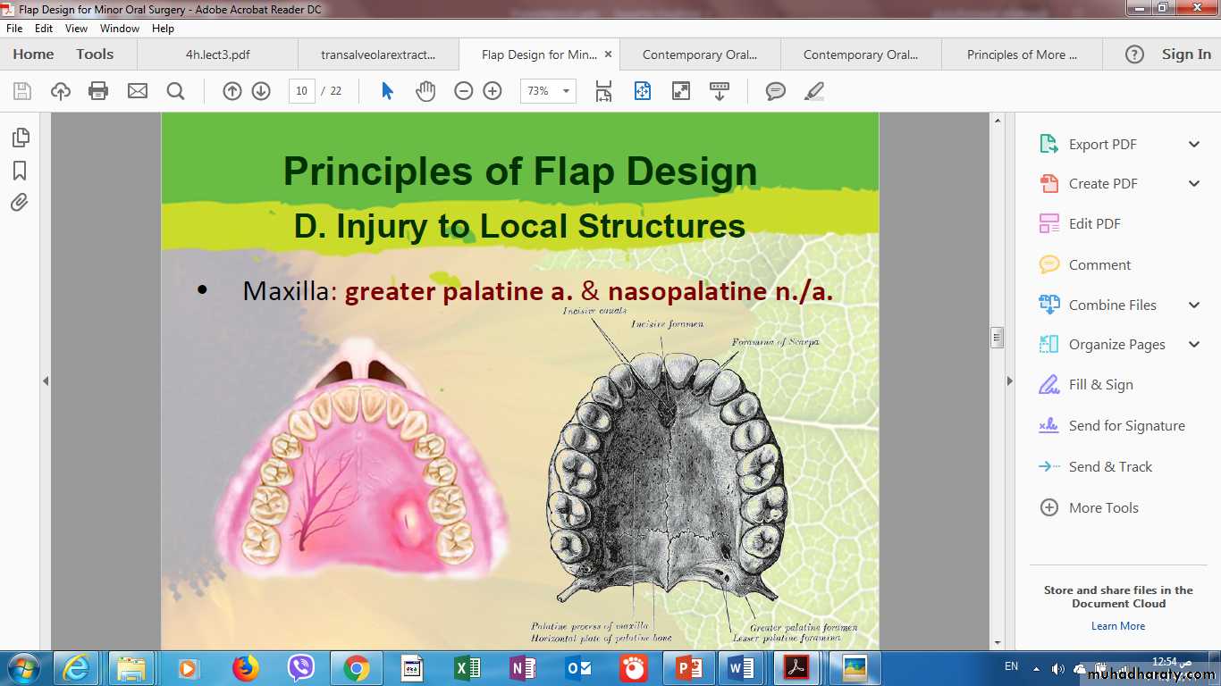
Task: Add a sticky note comment
Action: pos(775,91)
